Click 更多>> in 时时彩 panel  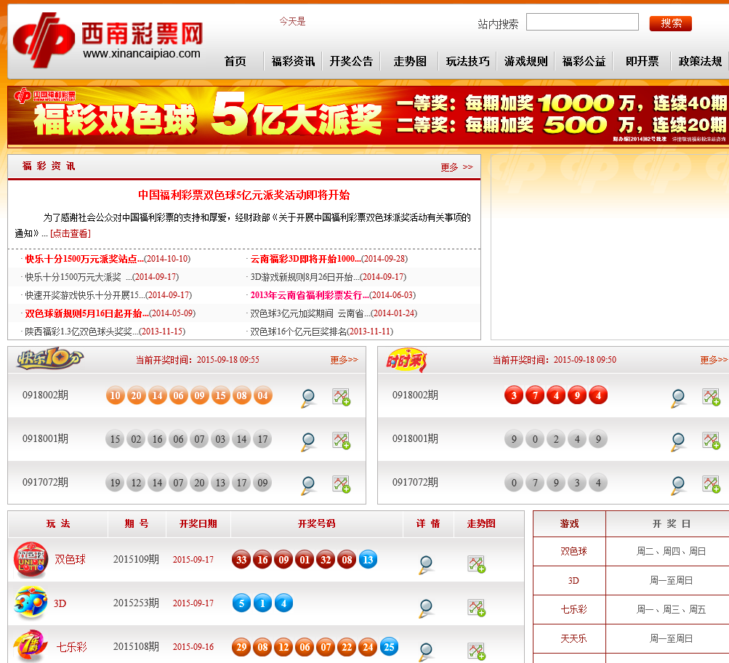point(714,359)
